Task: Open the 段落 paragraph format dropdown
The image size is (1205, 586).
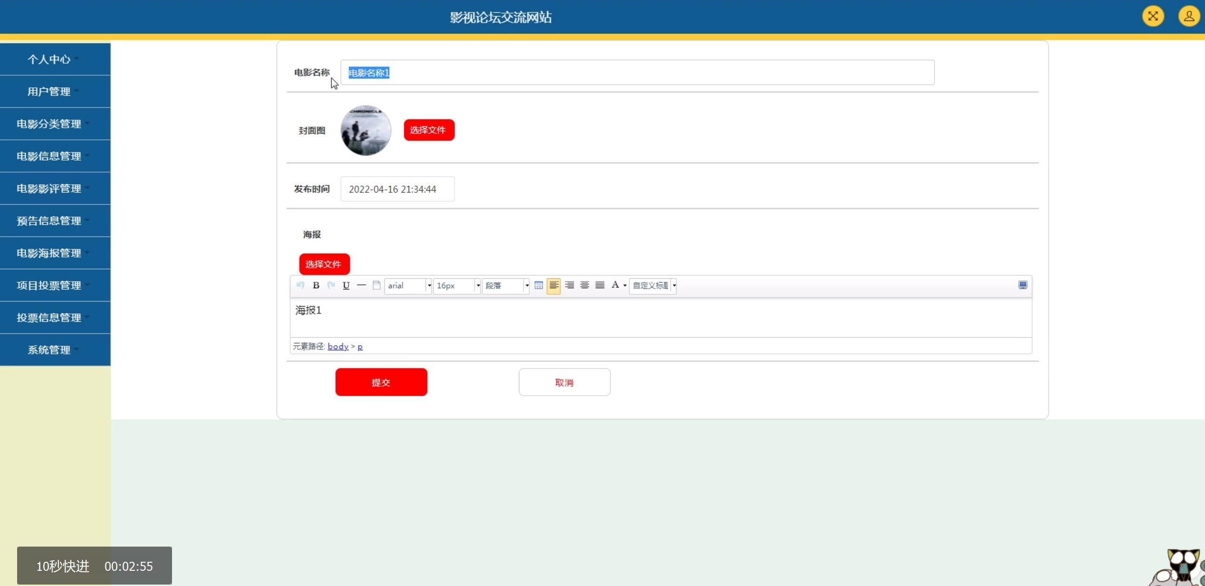Action: coord(506,286)
